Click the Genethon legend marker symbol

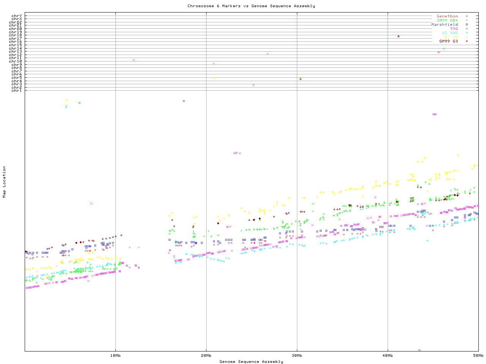tap(467, 16)
